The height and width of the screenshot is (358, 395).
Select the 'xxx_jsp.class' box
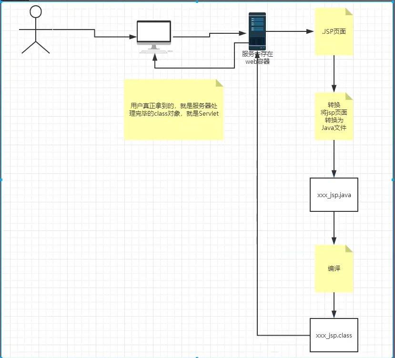tap(334, 335)
